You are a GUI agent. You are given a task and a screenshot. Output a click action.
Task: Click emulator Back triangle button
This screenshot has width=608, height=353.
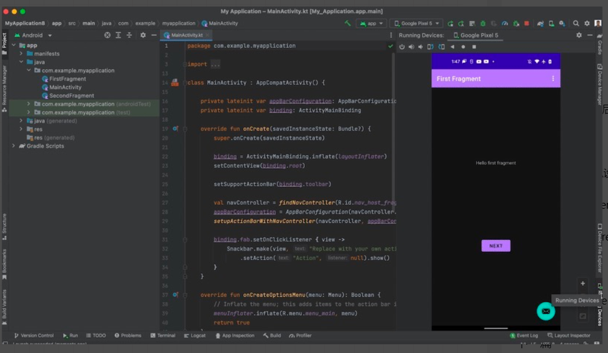tap(452, 47)
